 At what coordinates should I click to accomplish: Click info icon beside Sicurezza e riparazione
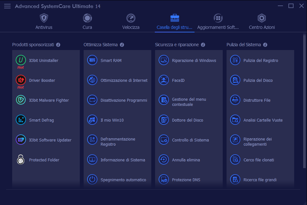203,45
